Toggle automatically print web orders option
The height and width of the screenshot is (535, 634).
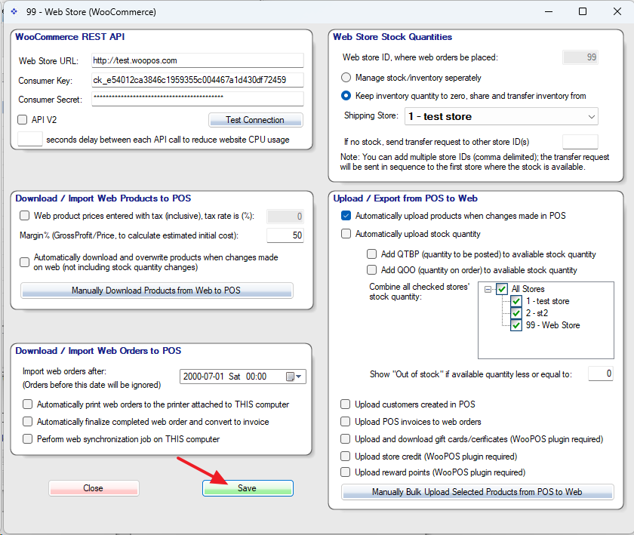pyautogui.click(x=27, y=404)
